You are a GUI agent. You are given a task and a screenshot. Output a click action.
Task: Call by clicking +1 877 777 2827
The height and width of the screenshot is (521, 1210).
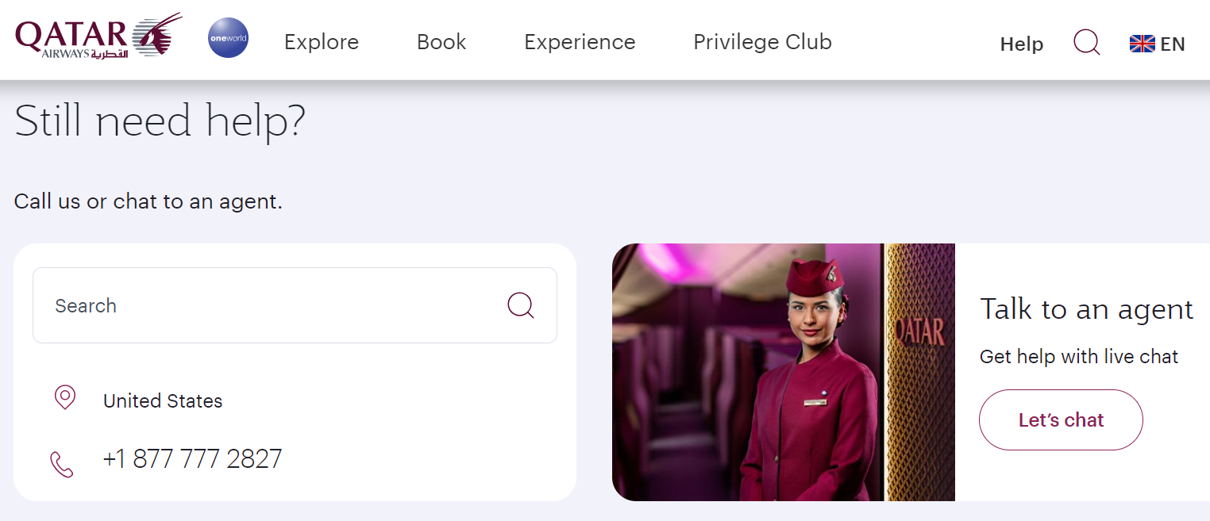[x=192, y=458]
